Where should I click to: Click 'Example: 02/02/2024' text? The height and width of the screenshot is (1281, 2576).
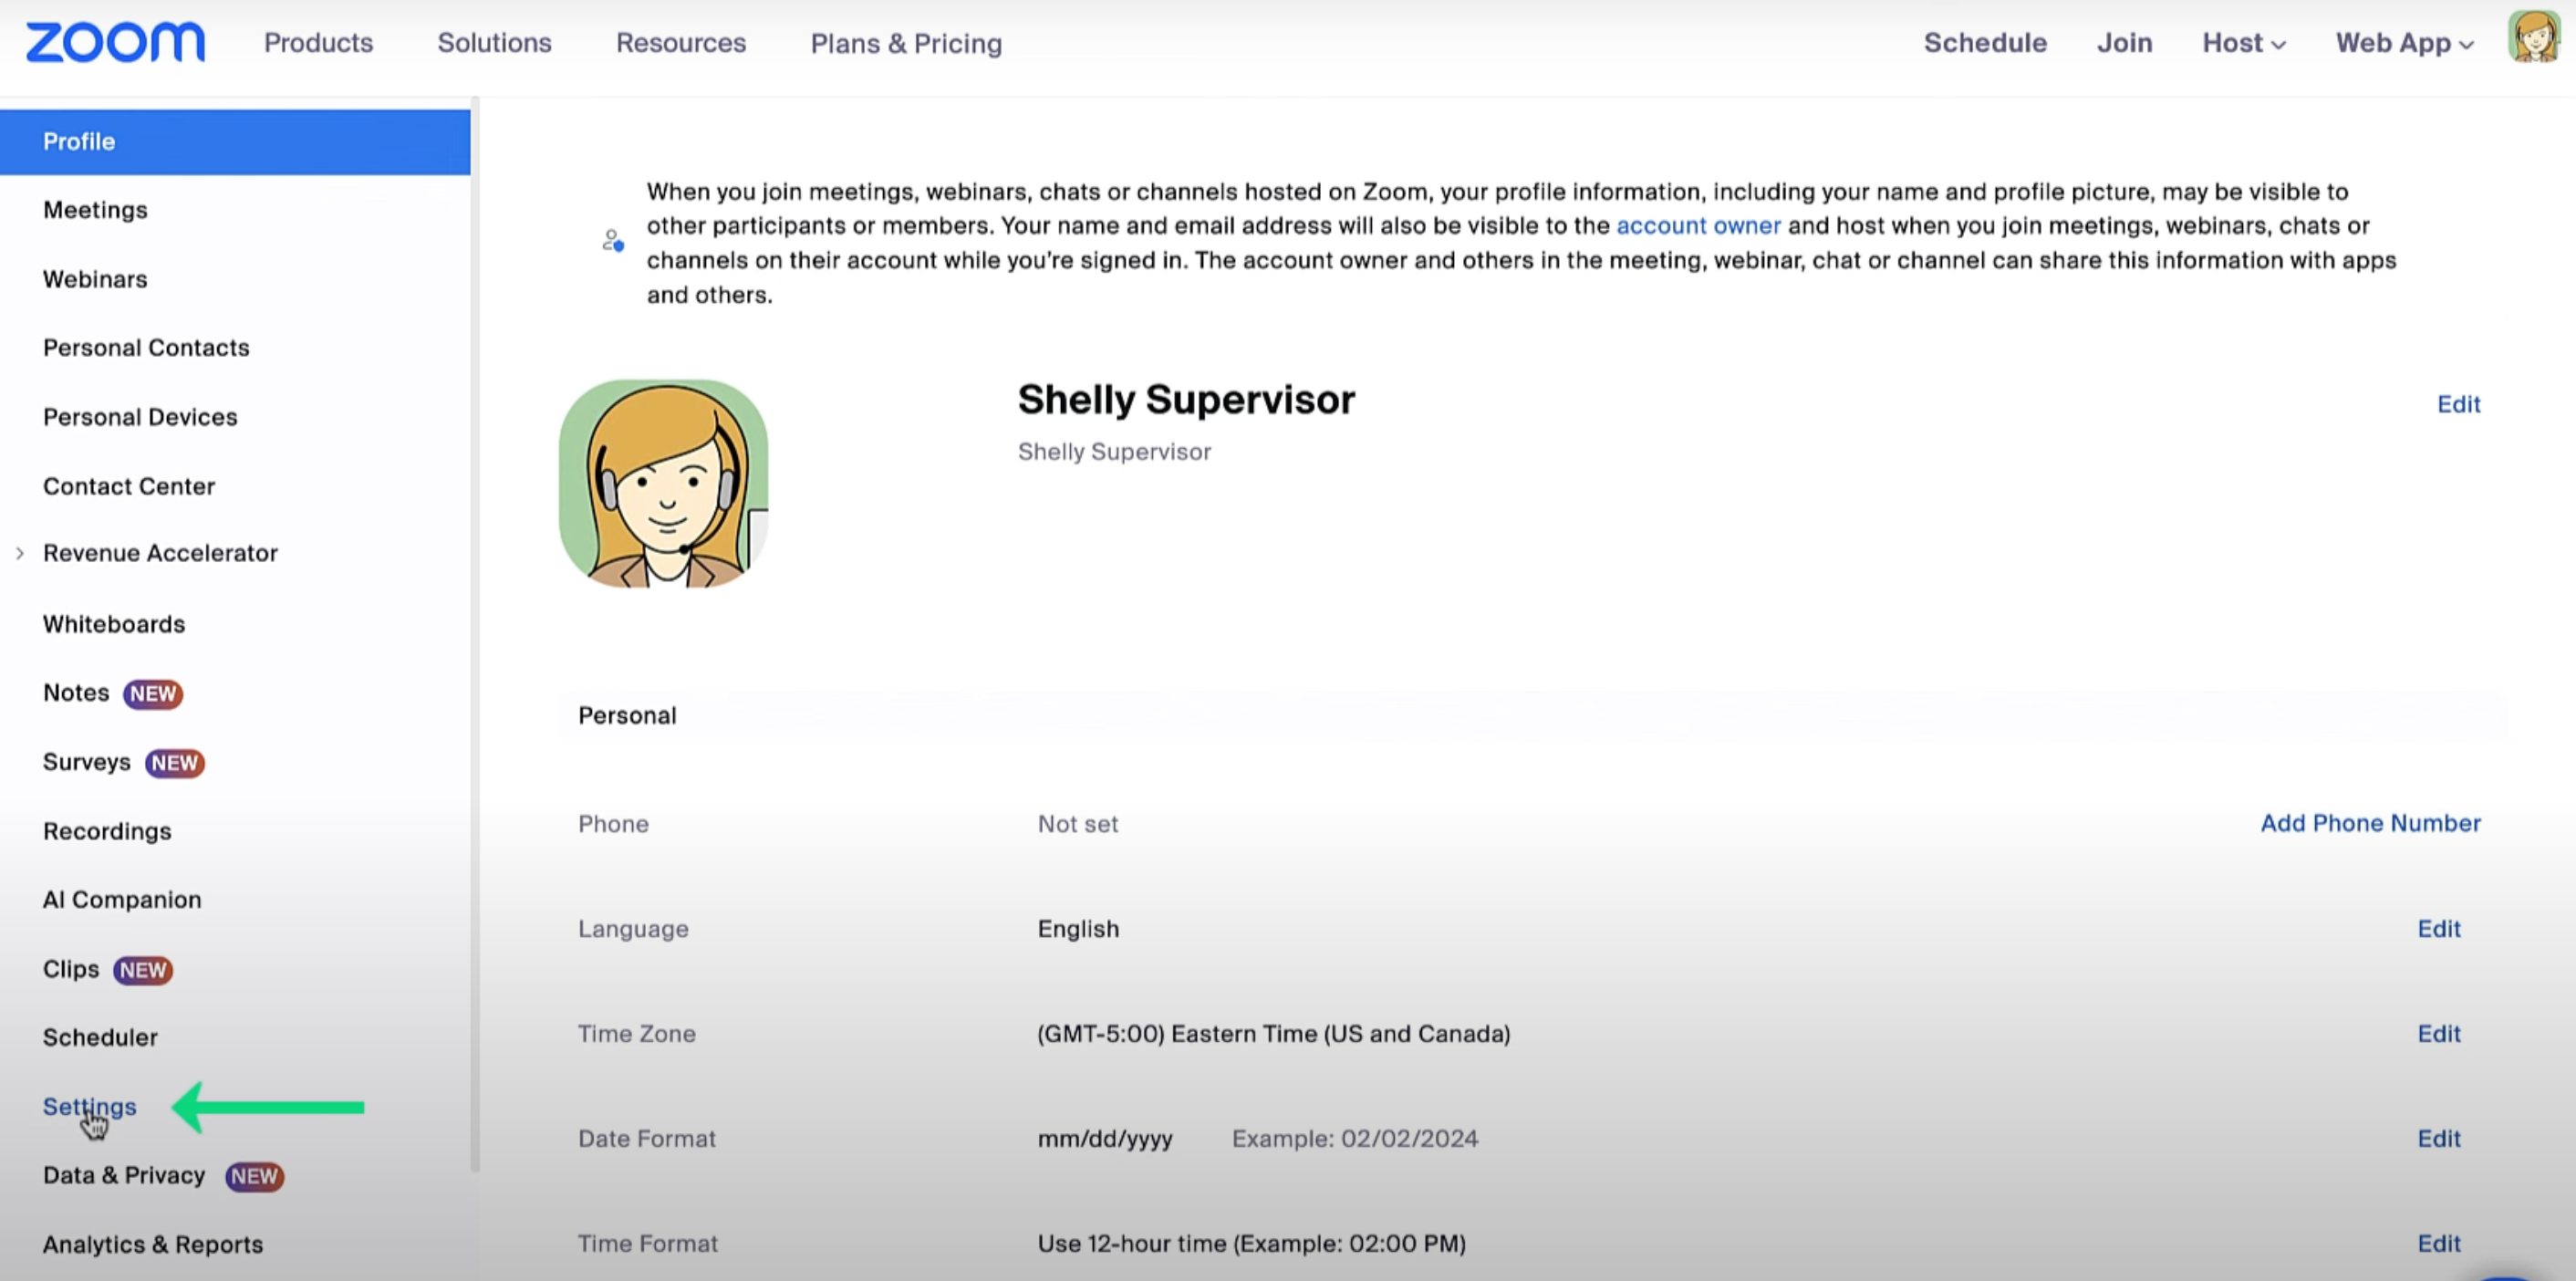[x=1354, y=1139]
